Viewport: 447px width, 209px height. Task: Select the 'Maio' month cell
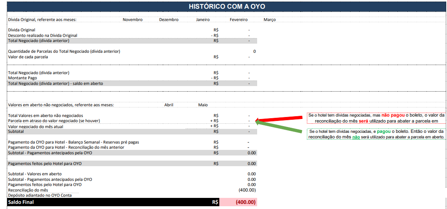coord(203,105)
